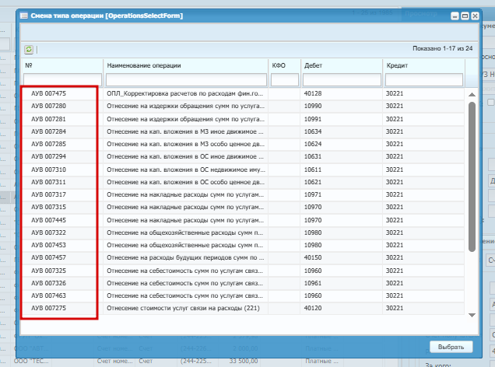
Task: Select row АУВ 007311
Action: coord(243,182)
